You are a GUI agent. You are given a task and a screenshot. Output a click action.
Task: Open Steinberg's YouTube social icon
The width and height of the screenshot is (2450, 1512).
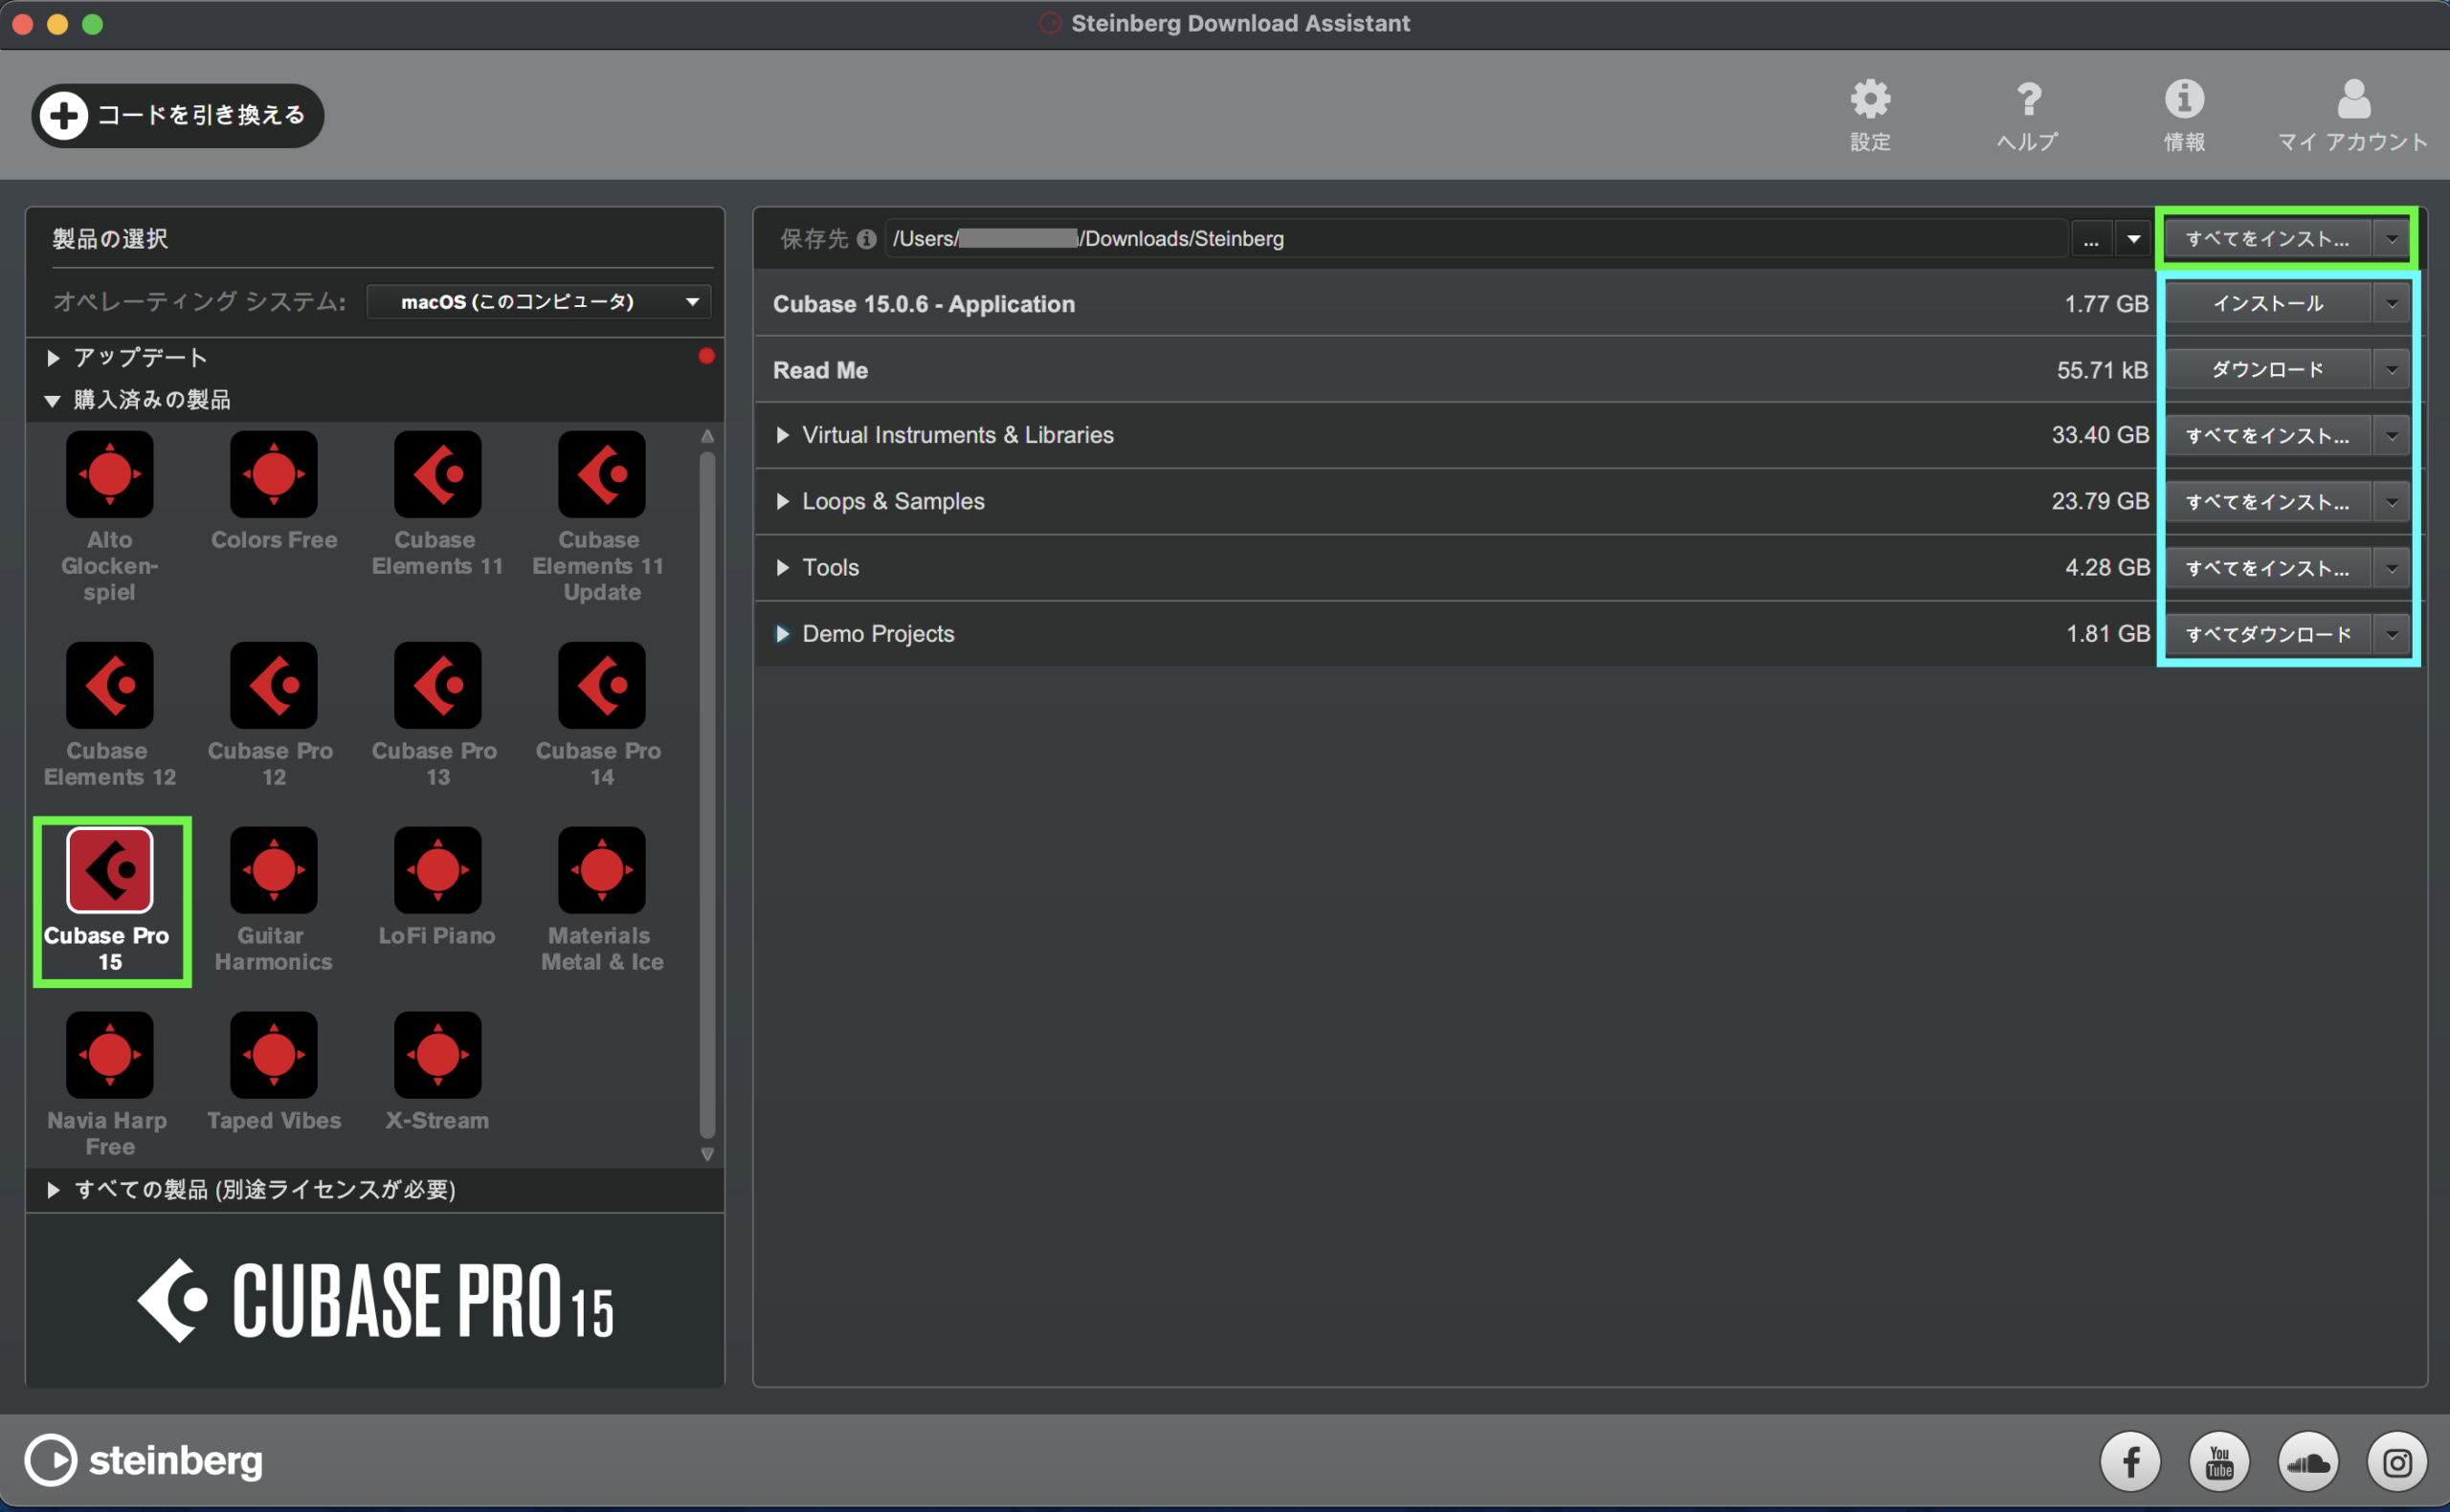pyautogui.click(x=2219, y=1462)
